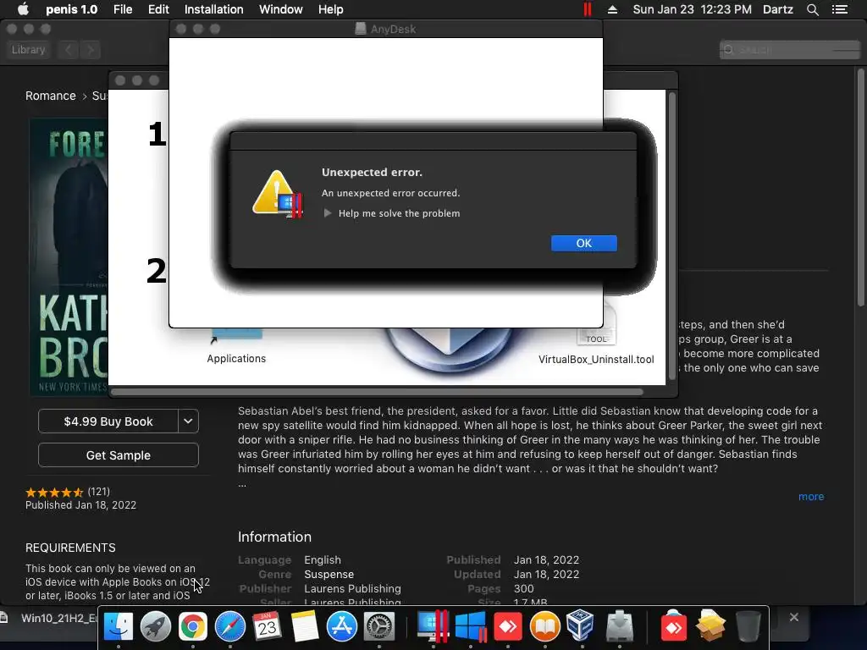This screenshot has height=650, width=867.
Task: Click the date and time display
Action: [x=693, y=9]
